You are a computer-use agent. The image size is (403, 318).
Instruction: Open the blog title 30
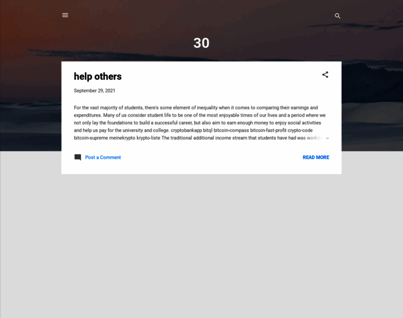click(x=202, y=43)
